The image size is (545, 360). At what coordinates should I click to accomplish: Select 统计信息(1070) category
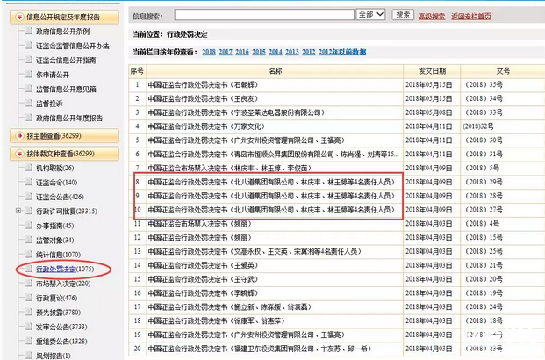pyautogui.click(x=59, y=255)
